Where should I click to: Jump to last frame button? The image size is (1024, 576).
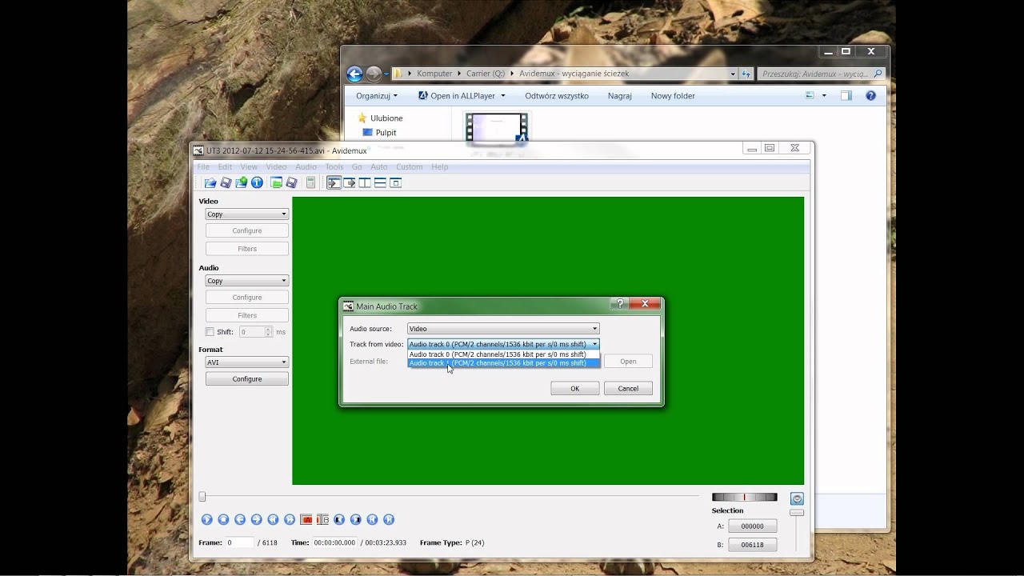coord(389,520)
